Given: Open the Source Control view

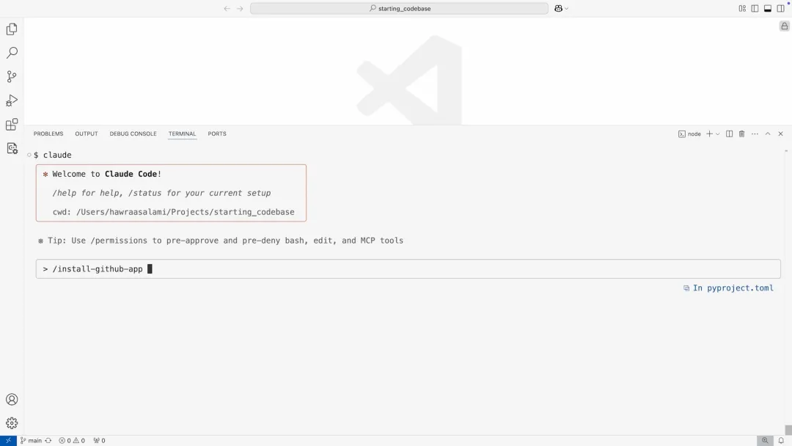Looking at the screenshot, I should point(11,76).
